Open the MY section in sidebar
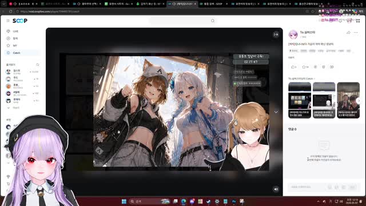The image size is (366, 206). [15, 46]
